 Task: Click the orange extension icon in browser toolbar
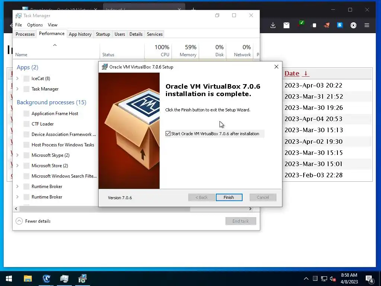[327, 25]
